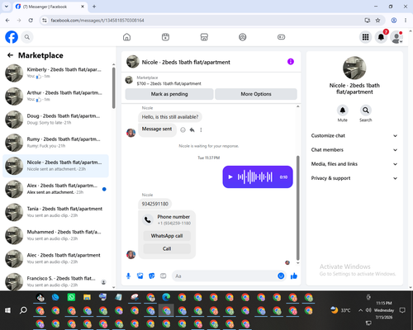This screenshot has width=413, height=330.
Task: Open Facebook home via logo
Action: [12, 37]
